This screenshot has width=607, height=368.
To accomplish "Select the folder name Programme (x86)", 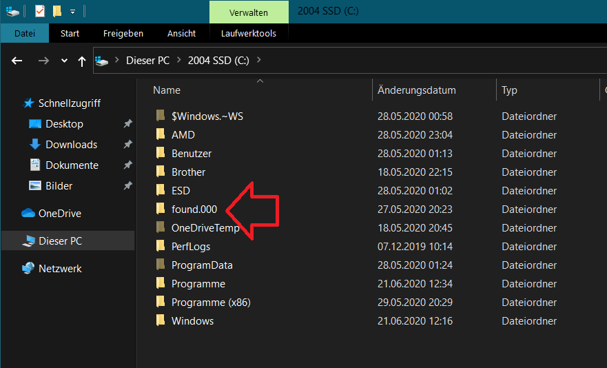I will (211, 302).
